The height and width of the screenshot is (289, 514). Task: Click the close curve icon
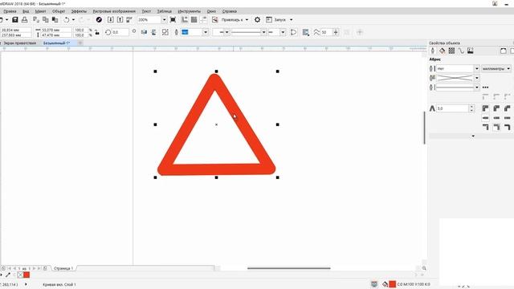[293, 32]
